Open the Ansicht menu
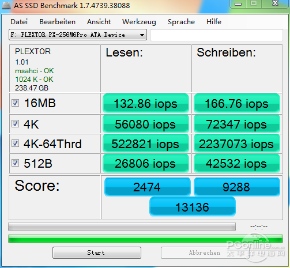 coord(99,22)
